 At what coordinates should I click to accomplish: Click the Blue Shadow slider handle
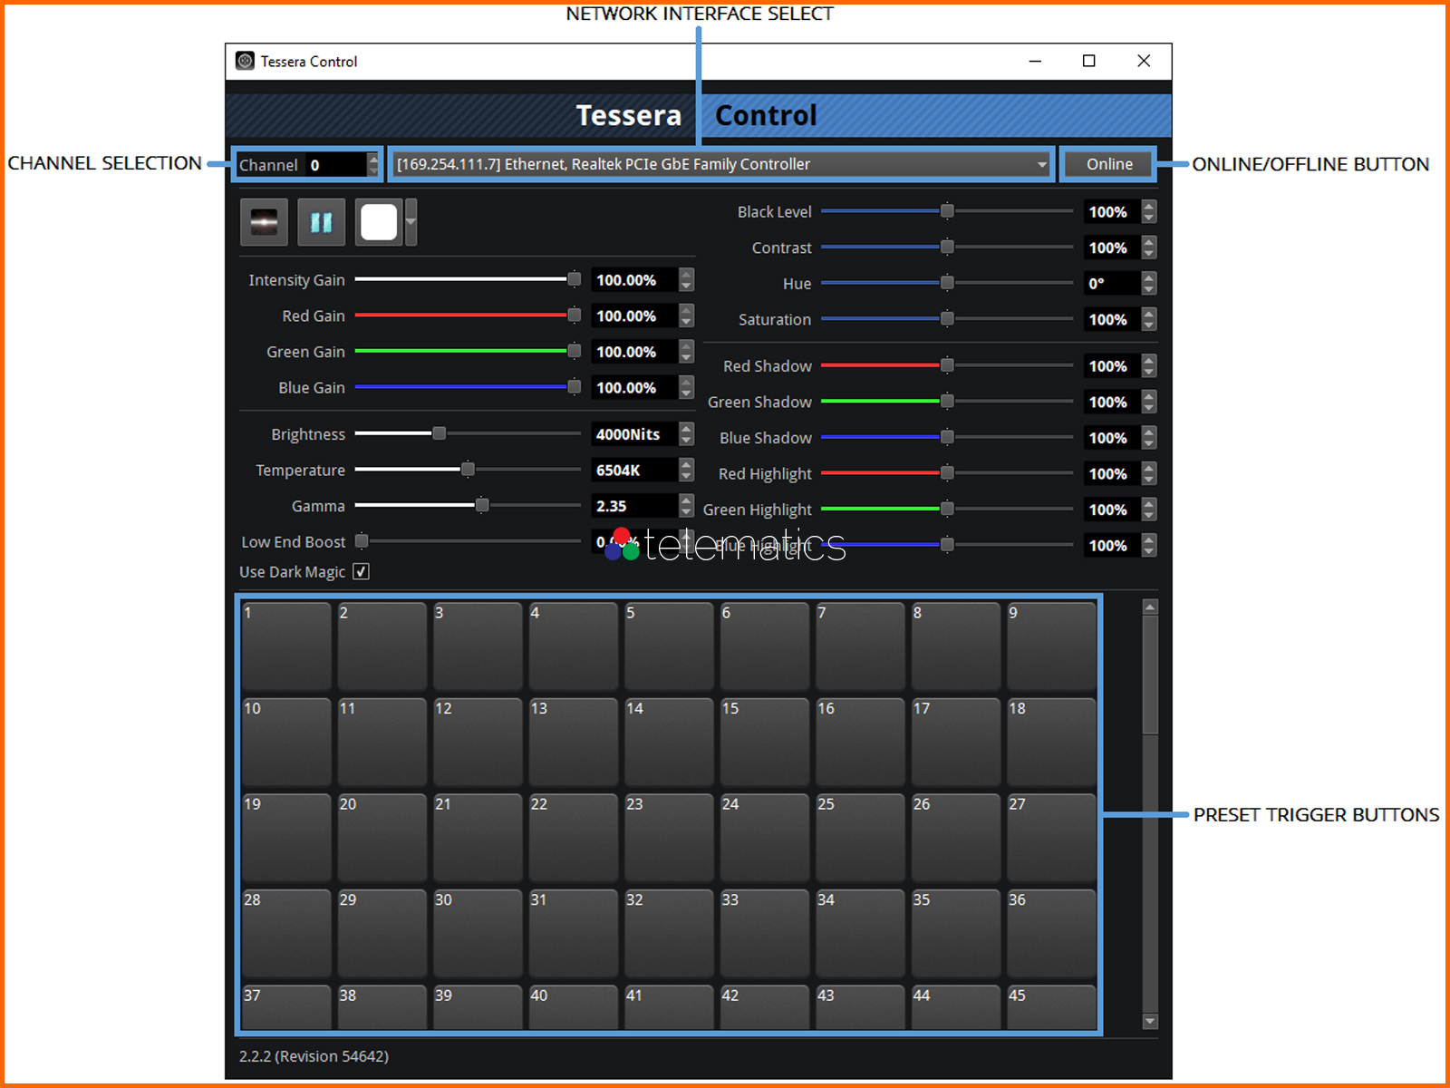click(x=947, y=437)
